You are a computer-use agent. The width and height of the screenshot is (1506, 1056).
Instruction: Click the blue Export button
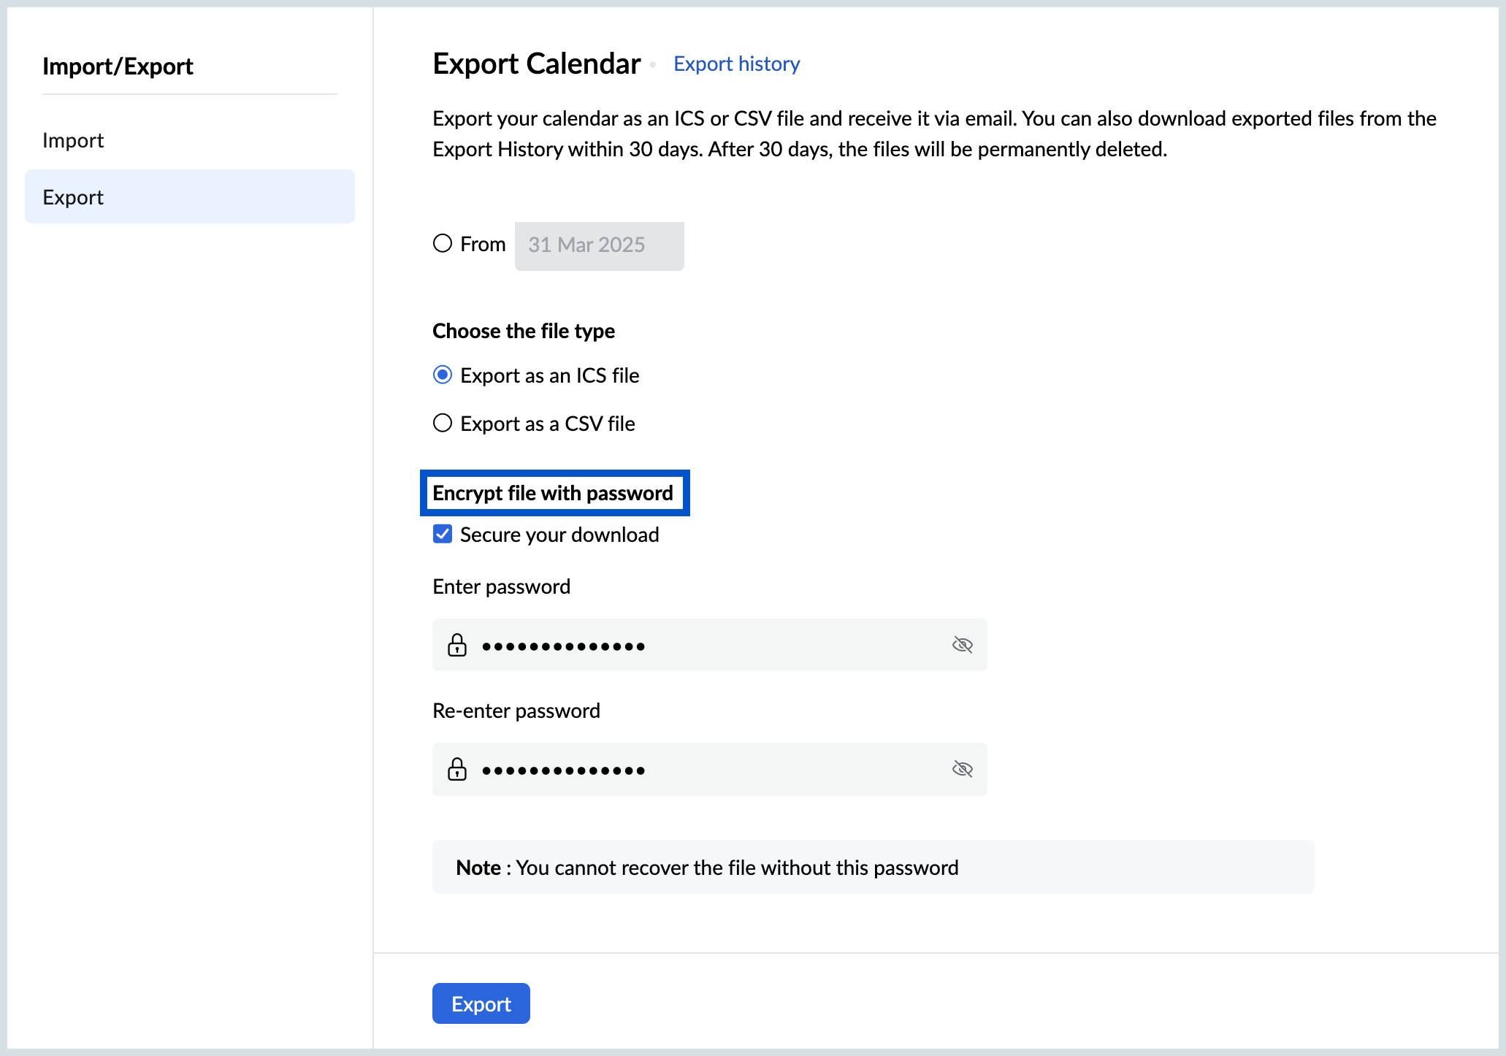[x=481, y=1003]
